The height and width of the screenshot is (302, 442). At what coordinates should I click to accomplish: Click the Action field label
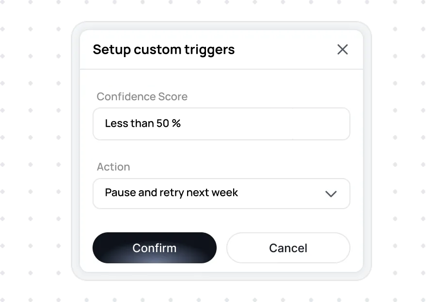113,166
